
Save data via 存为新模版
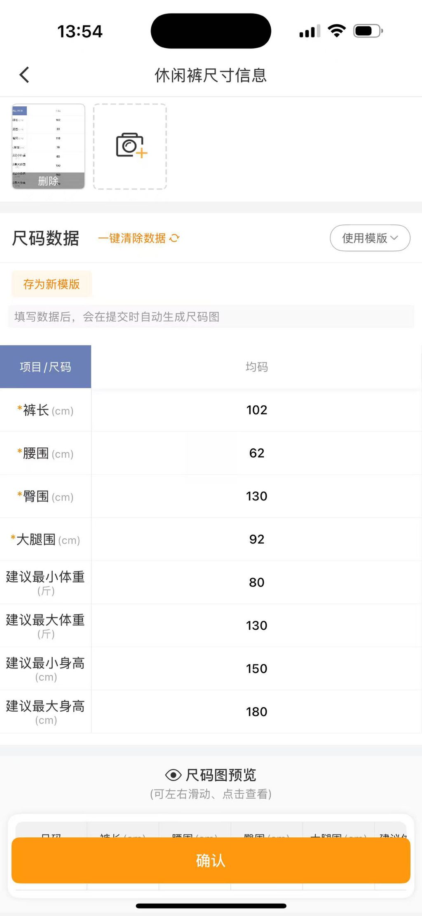(52, 284)
